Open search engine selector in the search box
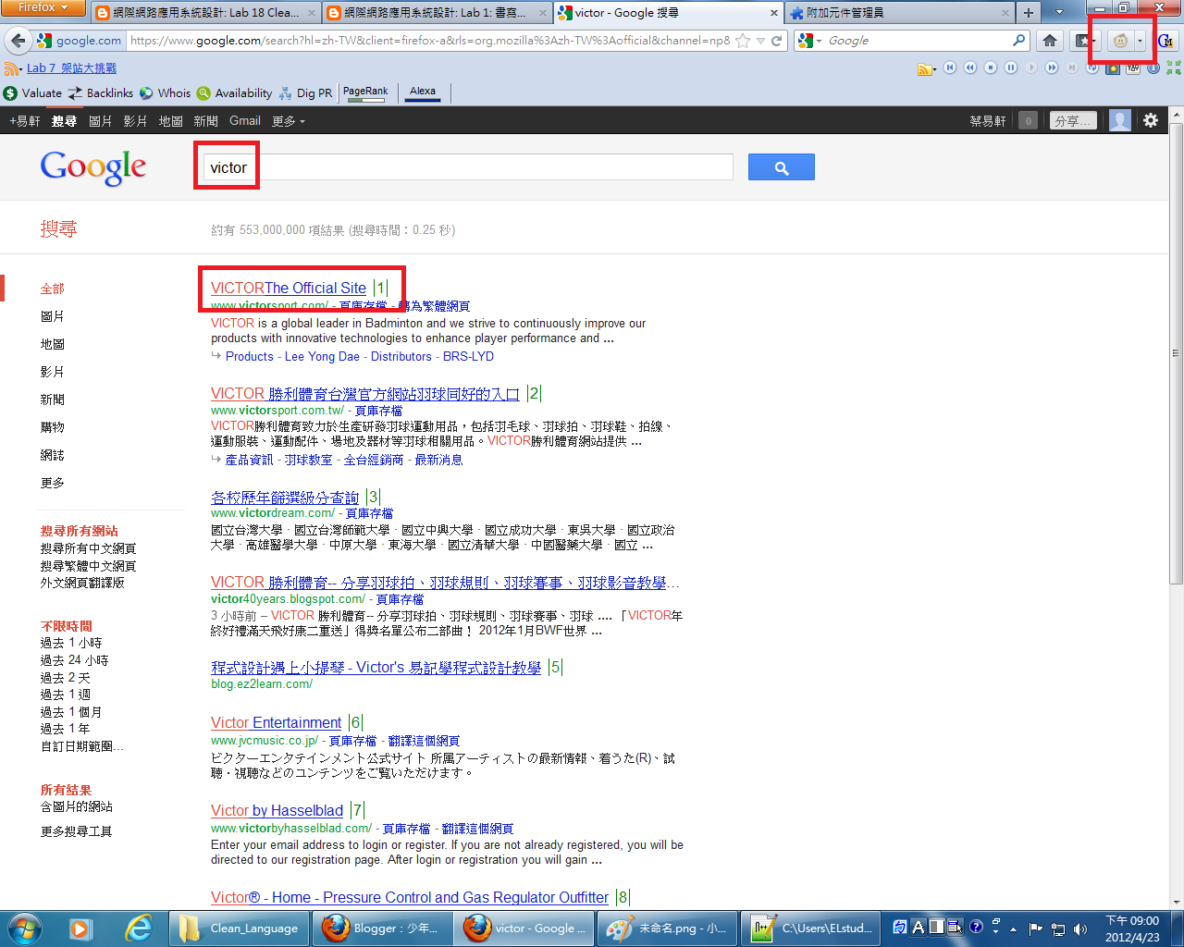Image resolution: width=1184 pixels, height=947 pixels. (809, 41)
